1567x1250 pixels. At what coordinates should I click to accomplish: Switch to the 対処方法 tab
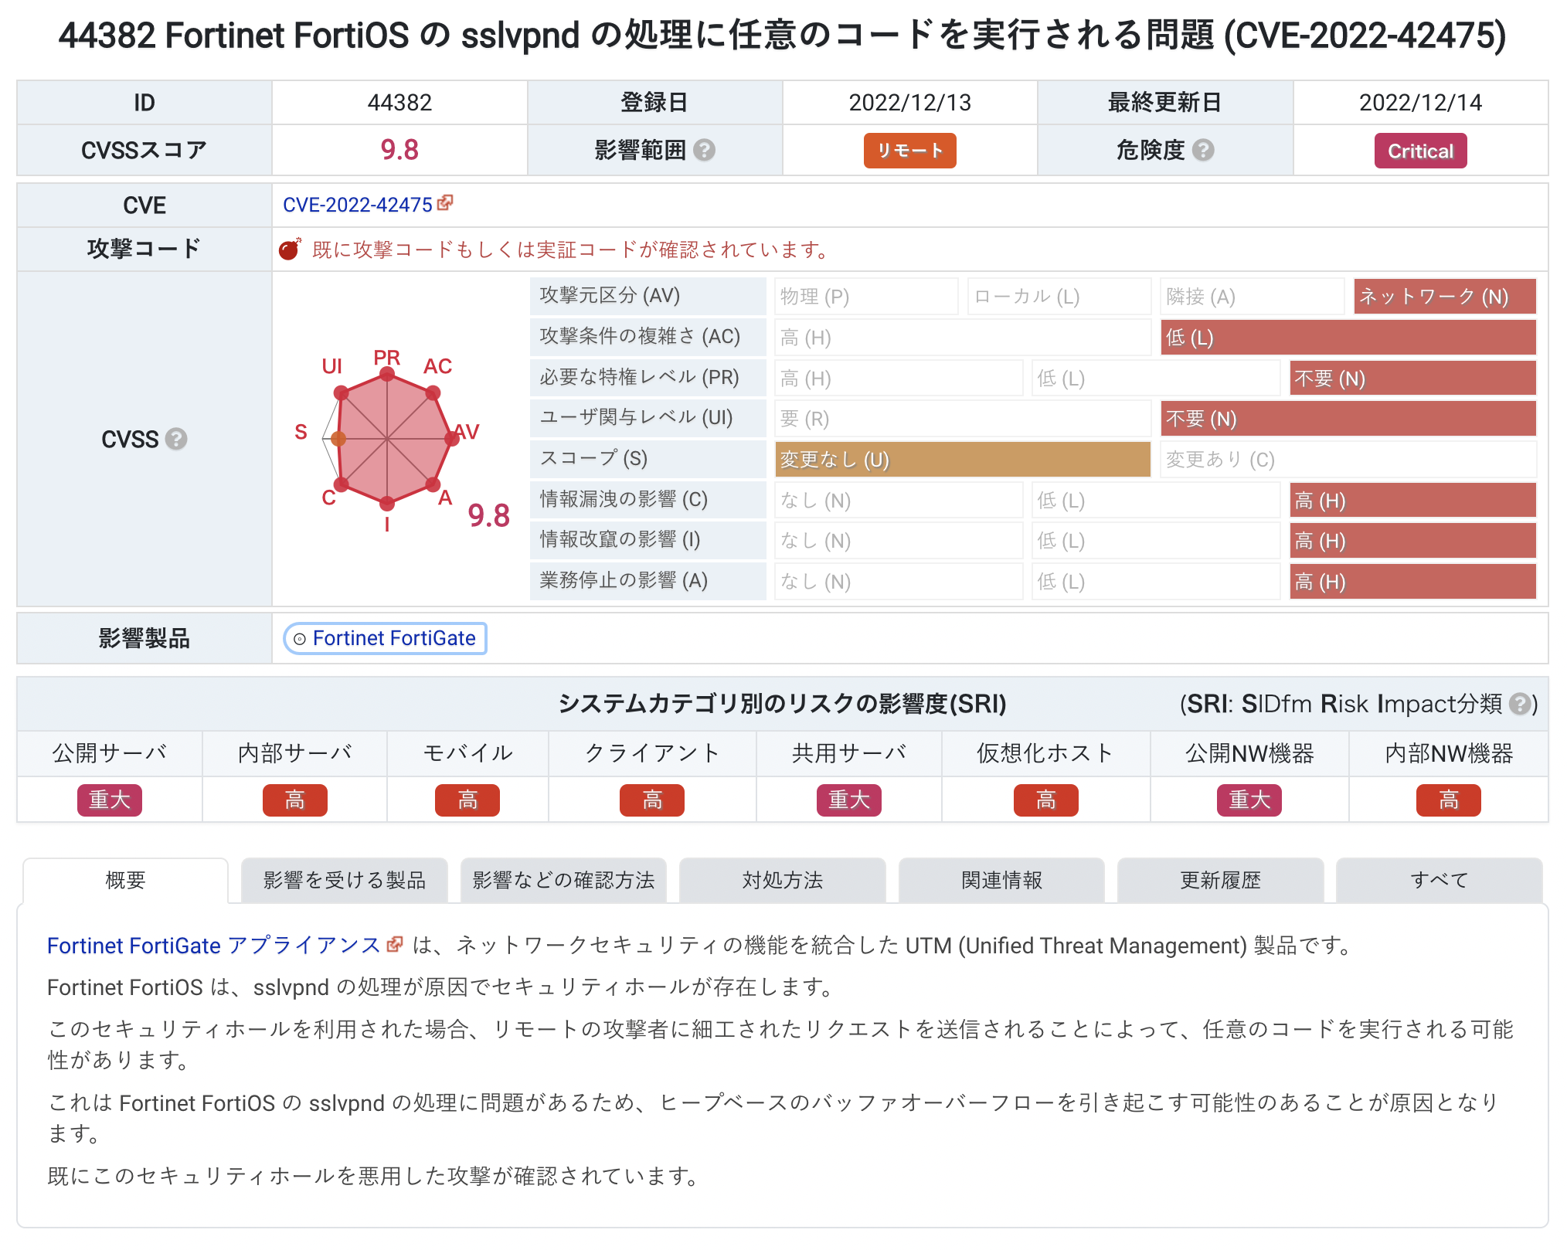(x=783, y=880)
